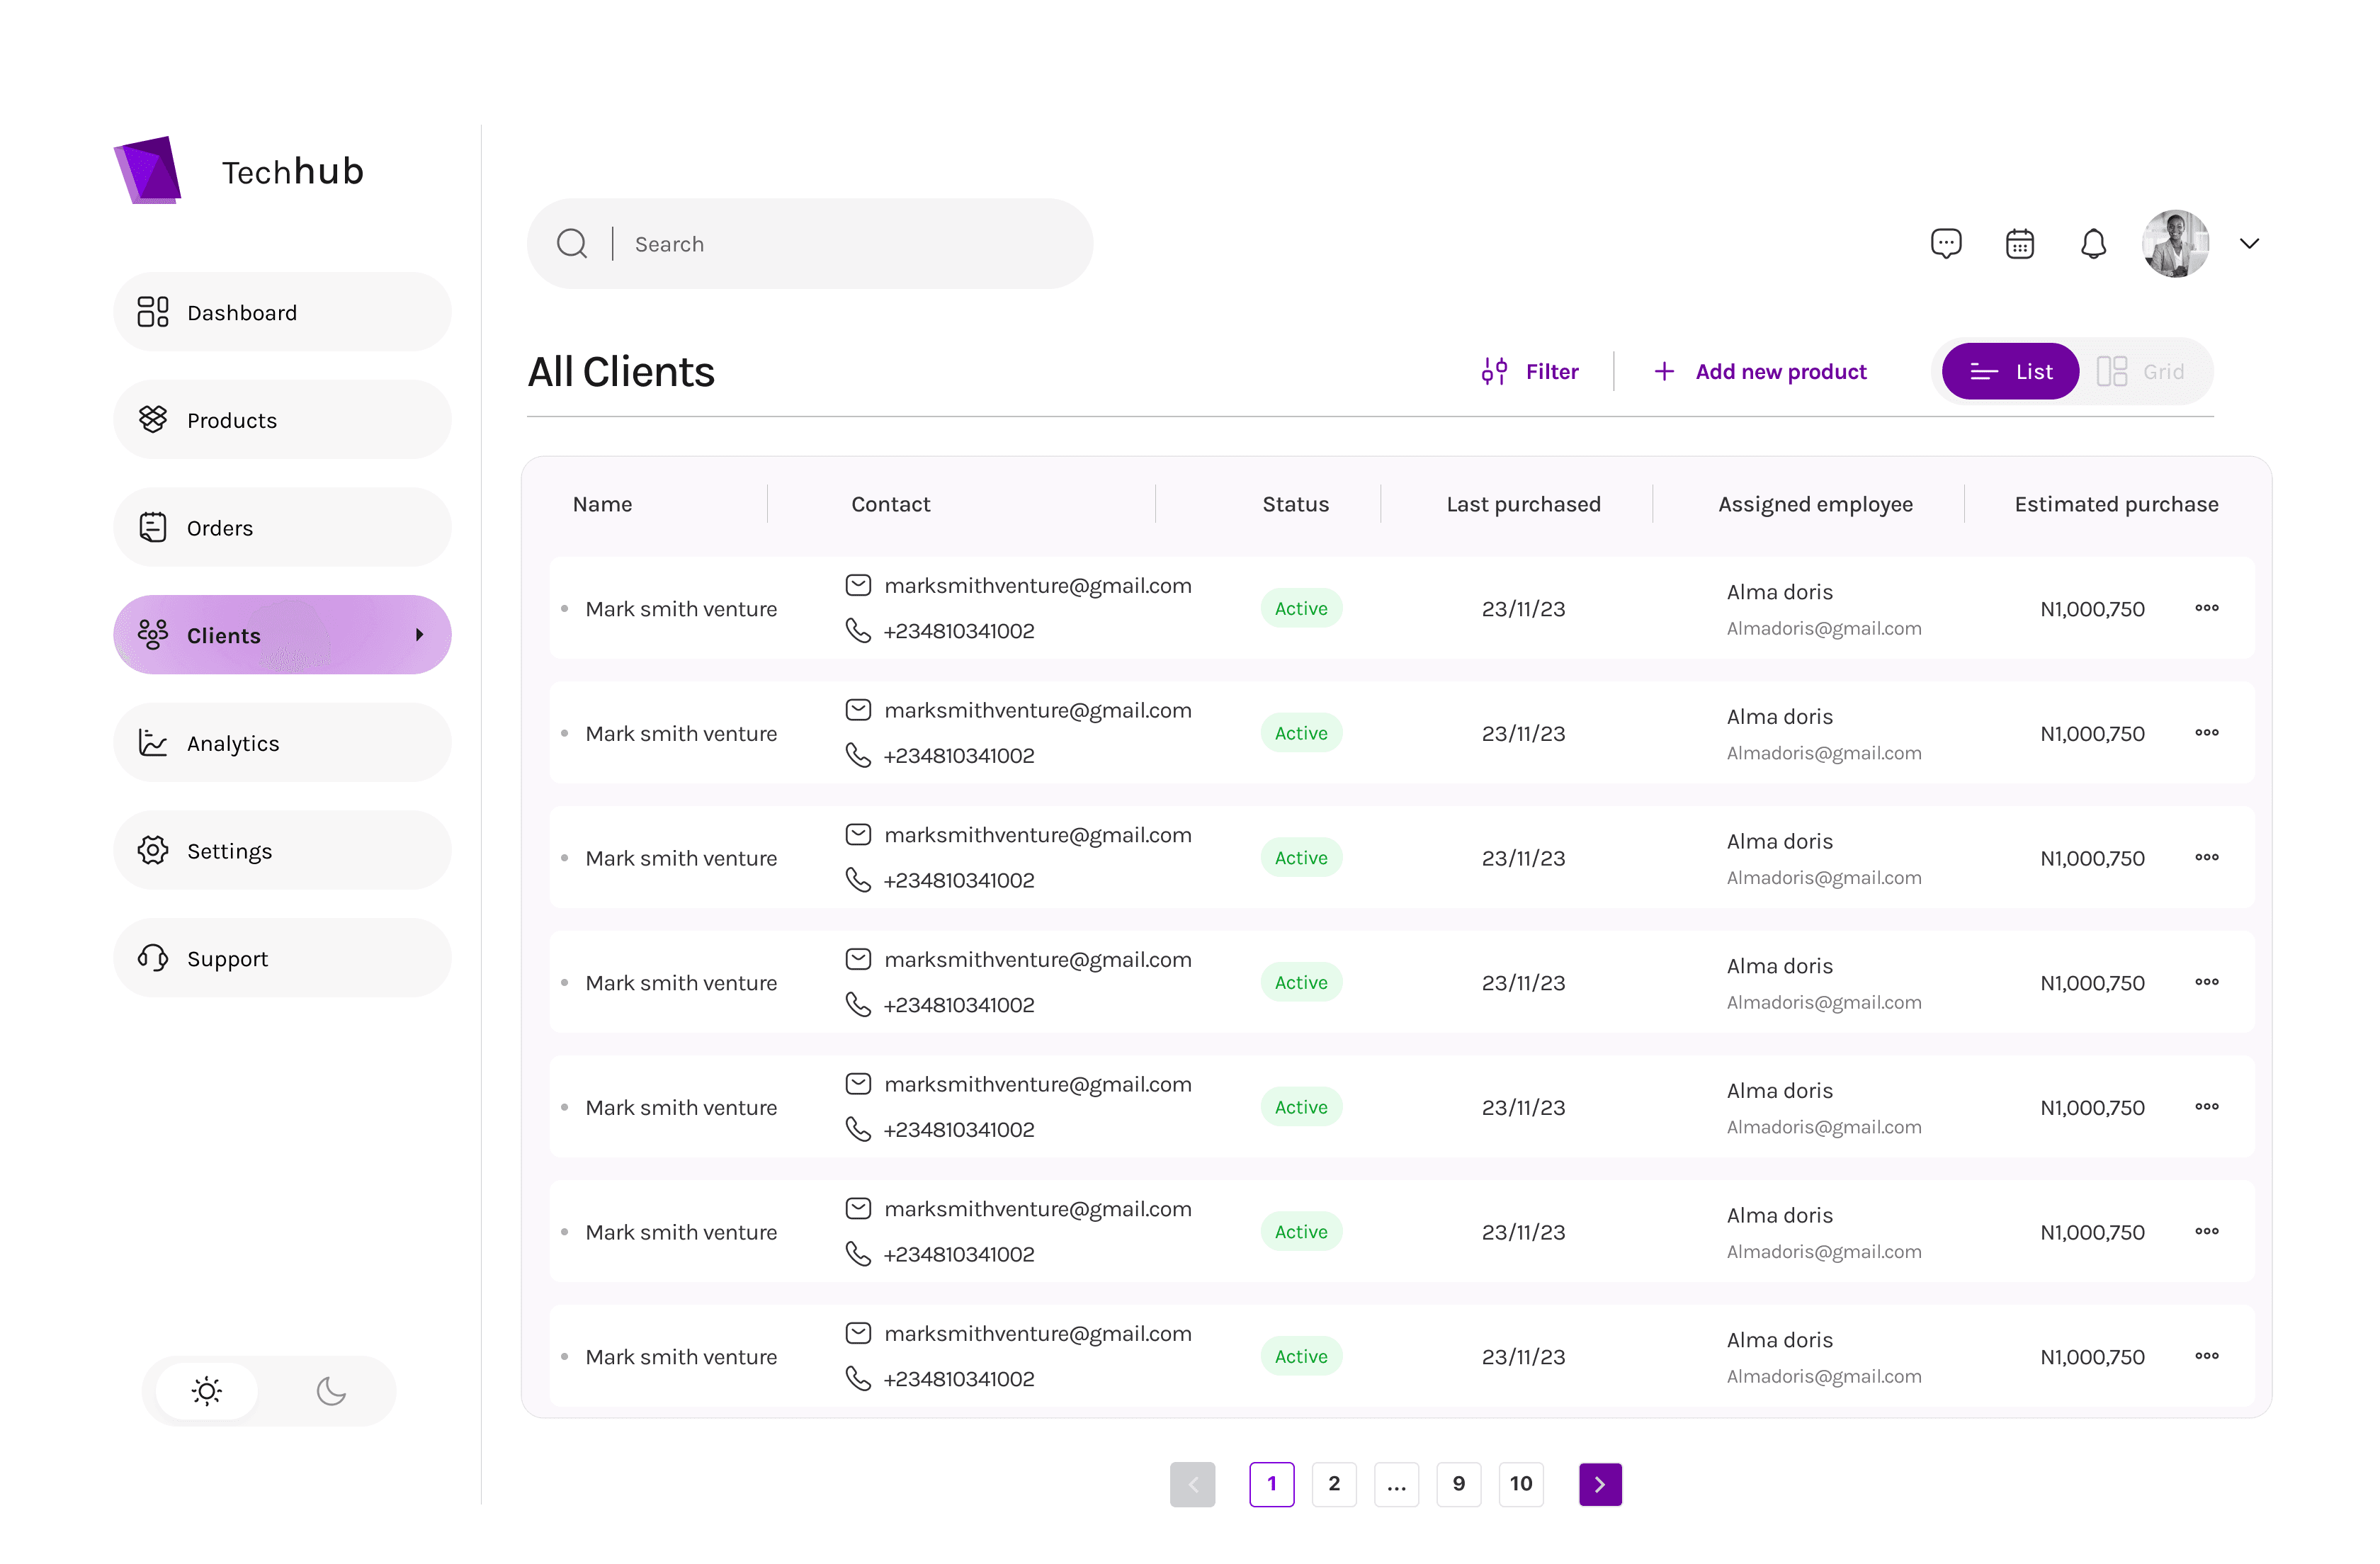Go to page 2
Image resolution: width=2380 pixels, height=1564 pixels.
1333,1484
